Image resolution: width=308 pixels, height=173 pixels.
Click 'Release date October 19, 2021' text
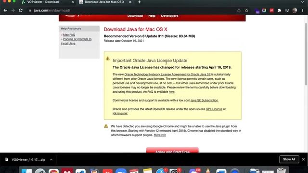click(x=124, y=41)
